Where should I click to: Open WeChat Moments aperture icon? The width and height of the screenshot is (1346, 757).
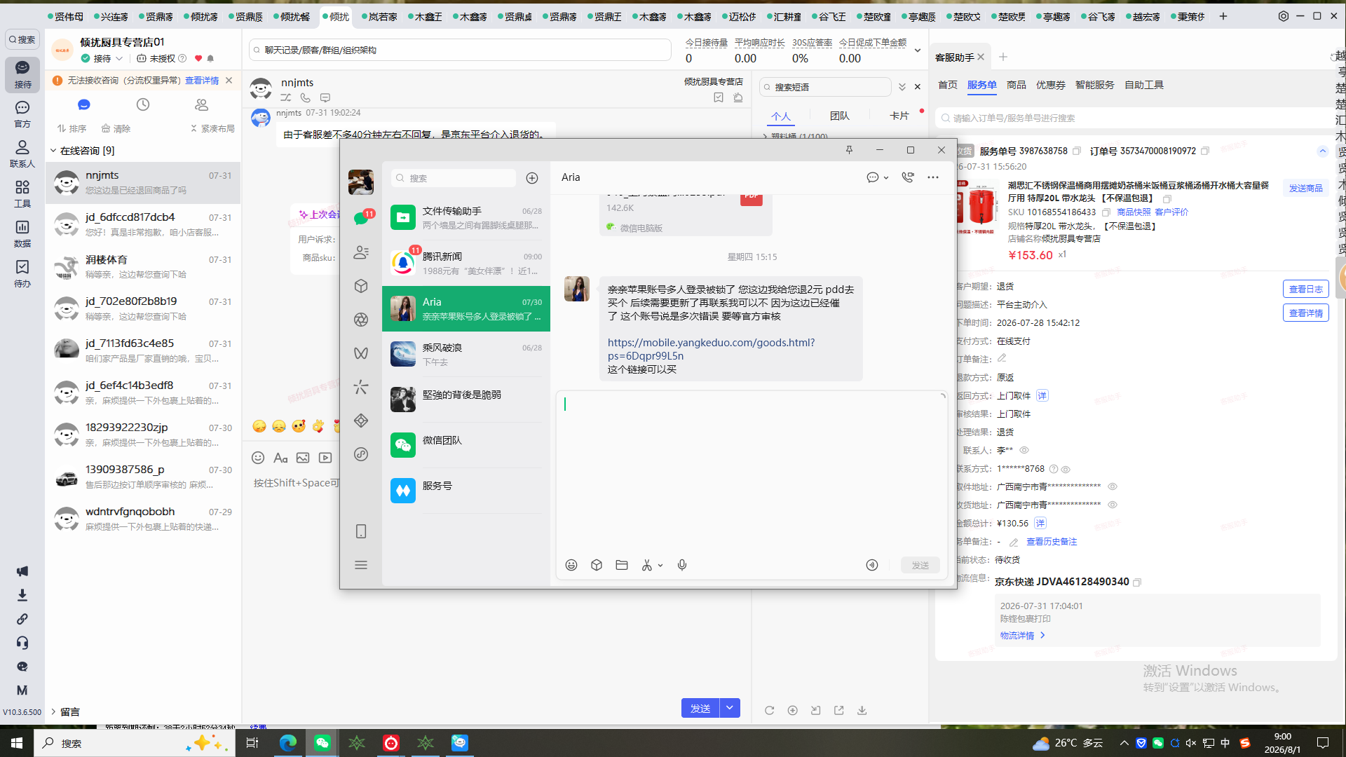(361, 320)
